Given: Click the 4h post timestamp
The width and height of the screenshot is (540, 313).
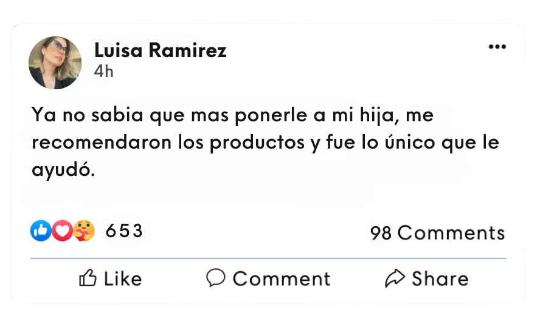Looking at the screenshot, I should (103, 72).
